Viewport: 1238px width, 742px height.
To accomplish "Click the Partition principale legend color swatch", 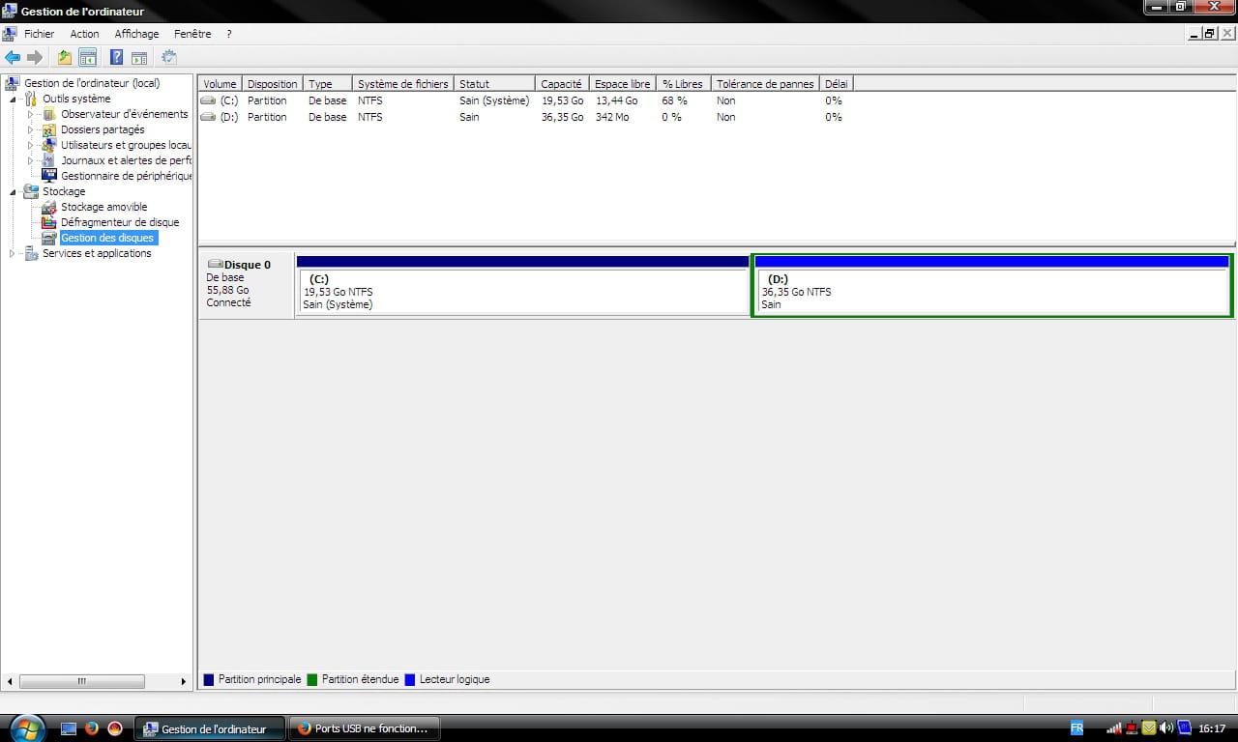I will point(209,680).
